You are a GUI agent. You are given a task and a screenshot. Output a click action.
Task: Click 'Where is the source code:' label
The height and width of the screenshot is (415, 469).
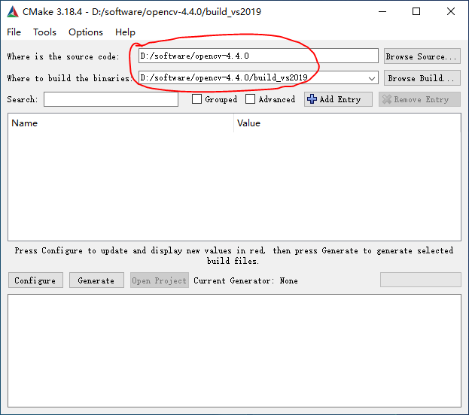click(x=63, y=56)
